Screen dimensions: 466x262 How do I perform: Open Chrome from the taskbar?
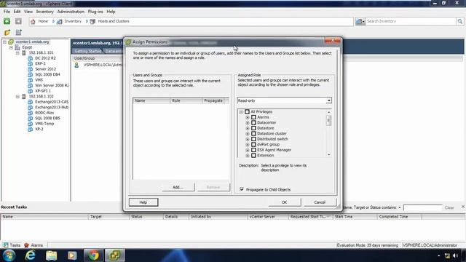click(x=94, y=255)
